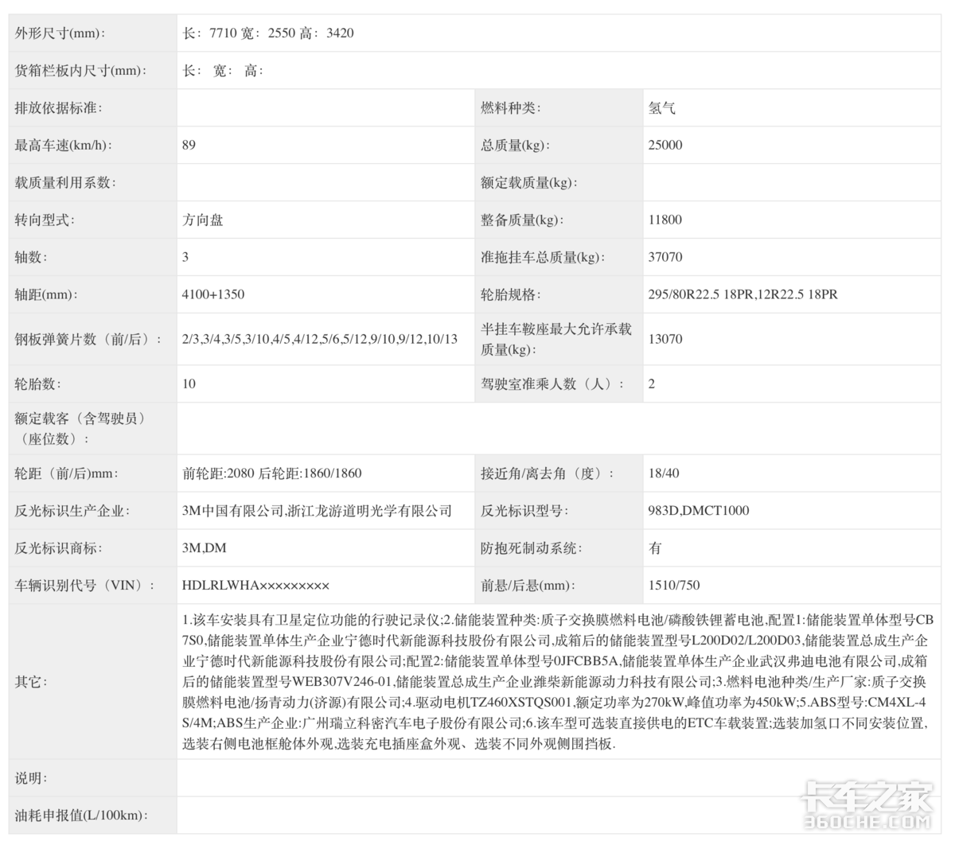
Task: Select the dimensions value 长:7710 宽:2550 高:3420
Action: (268, 33)
